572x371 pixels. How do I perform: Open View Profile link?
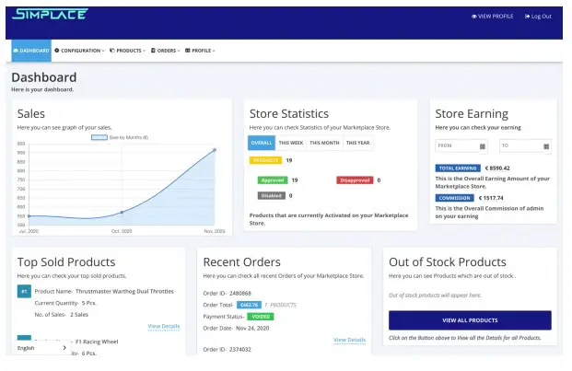[x=492, y=16]
